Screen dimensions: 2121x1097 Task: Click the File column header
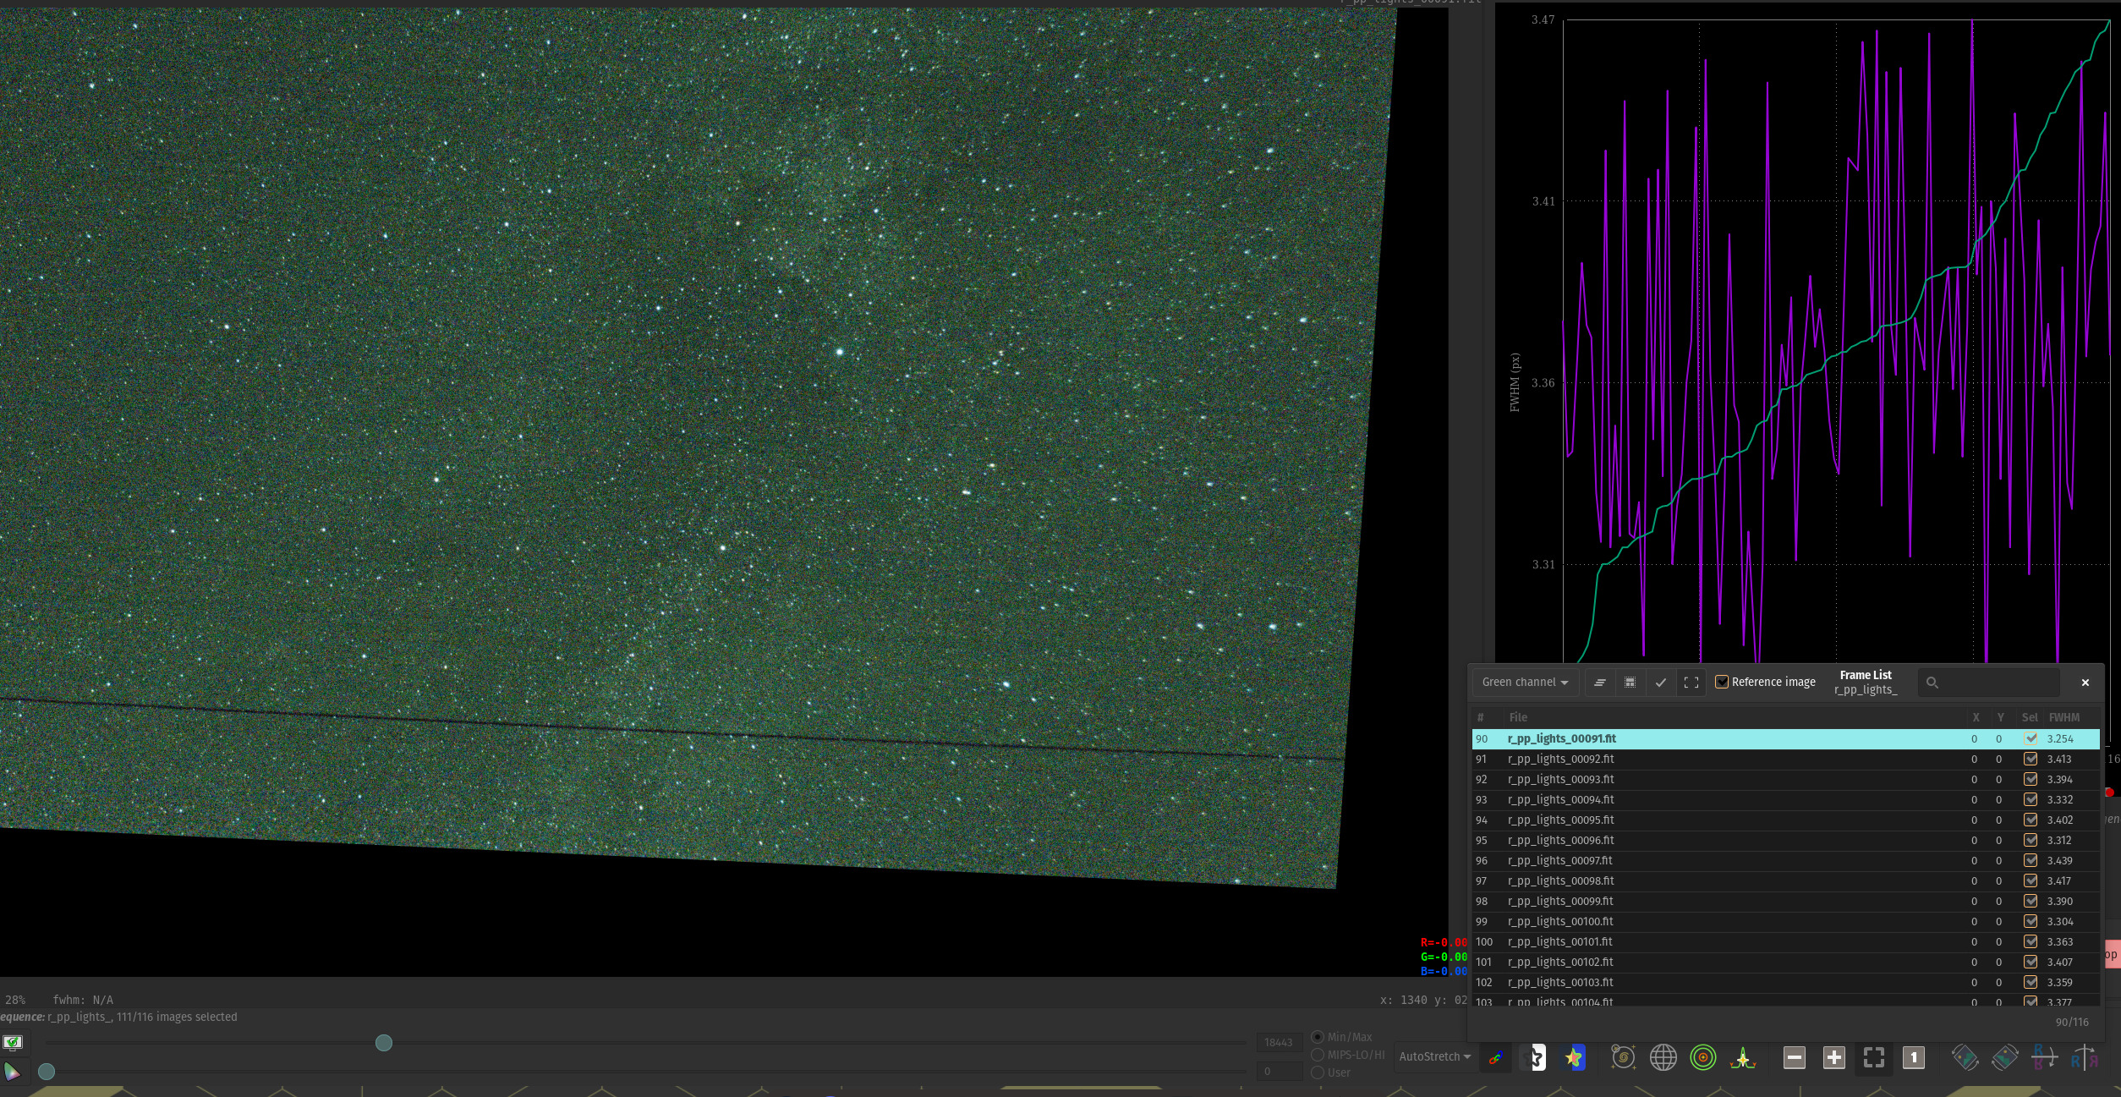1518,717
